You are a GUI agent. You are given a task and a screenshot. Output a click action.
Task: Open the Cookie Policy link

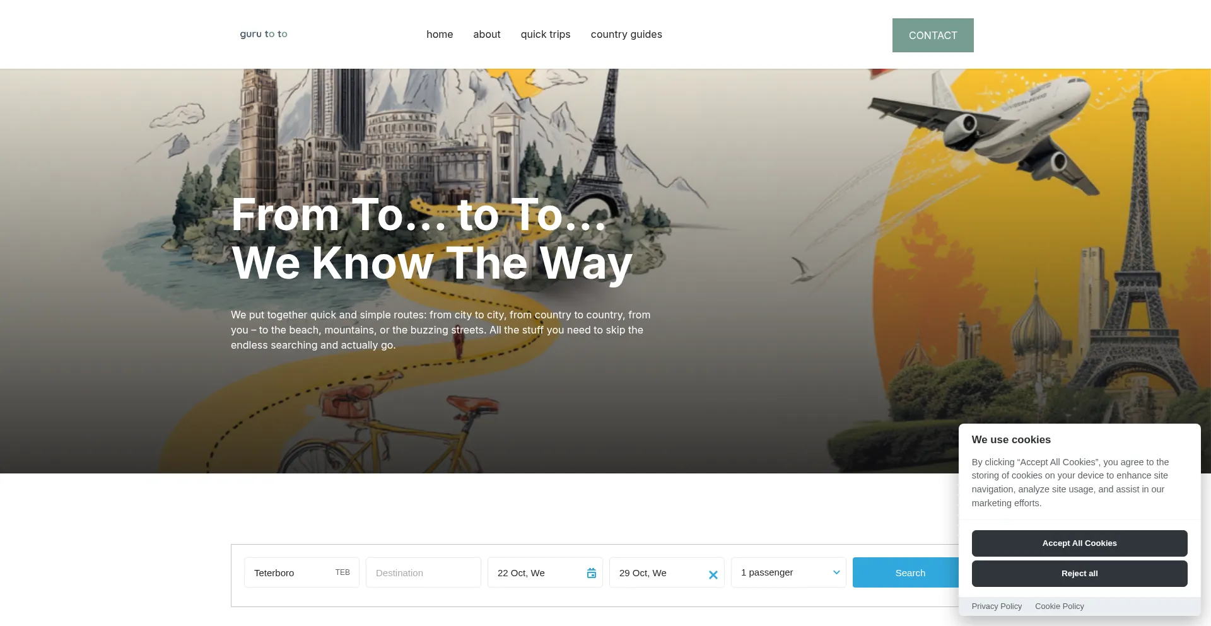(x=1060, y=606)
